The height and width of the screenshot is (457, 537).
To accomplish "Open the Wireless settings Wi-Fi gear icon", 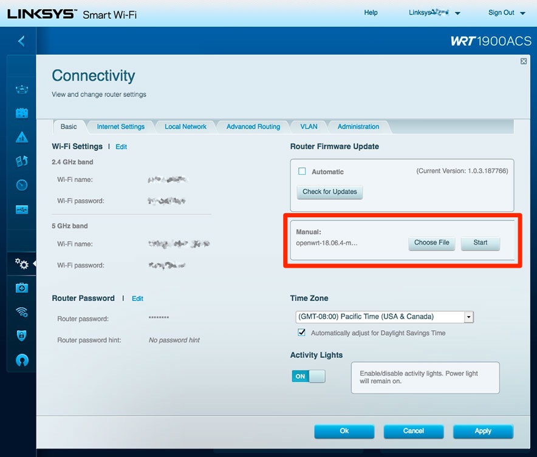I will 22,311.
